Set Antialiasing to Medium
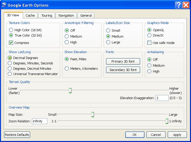This screenshot has height=142, width=191. pos(149,65)
